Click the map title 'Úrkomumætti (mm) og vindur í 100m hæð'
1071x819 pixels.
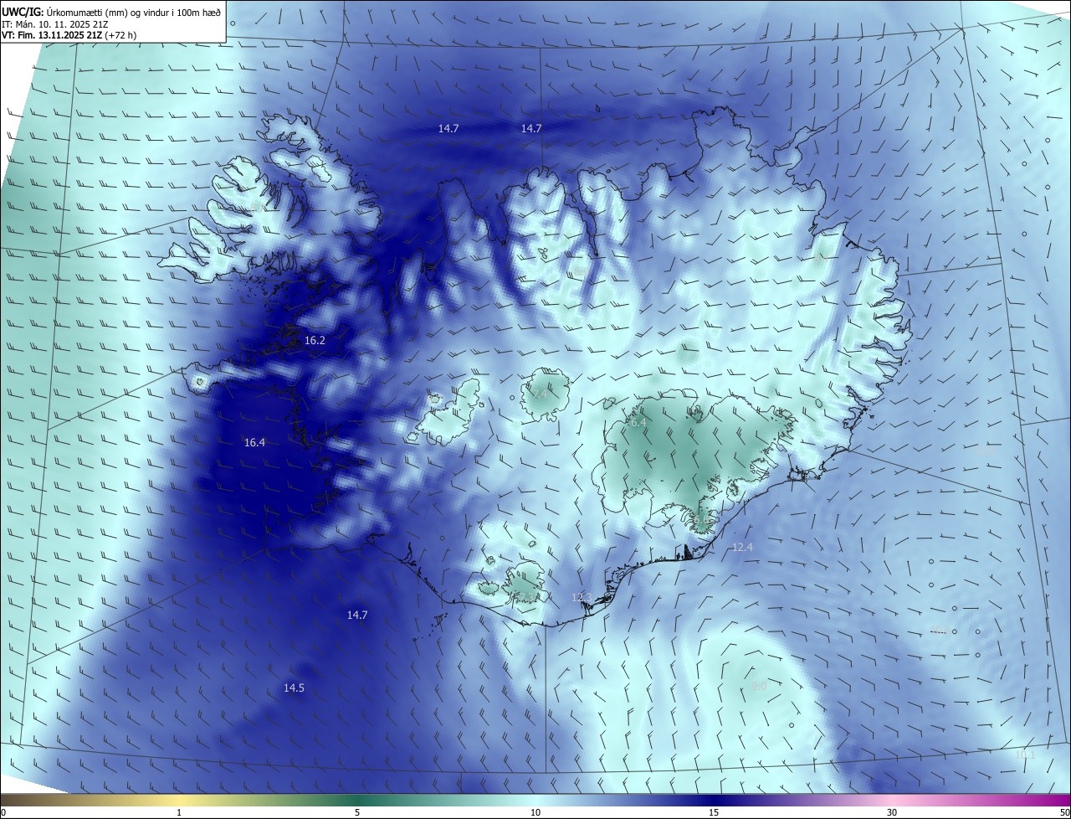133,11
